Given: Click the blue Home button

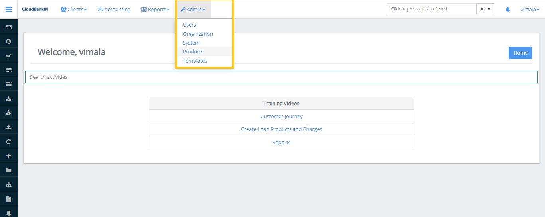Looking at the screenshot, I should (x=520, y=53).
